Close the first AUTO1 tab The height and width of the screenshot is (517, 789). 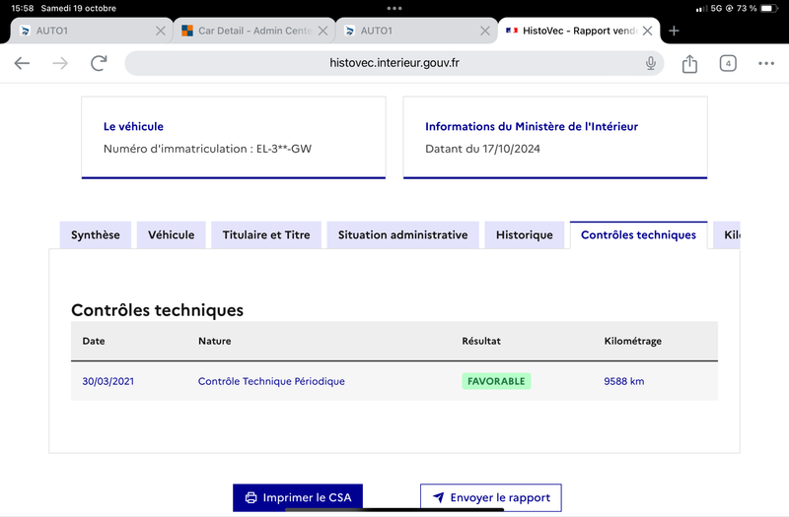[161, 32]
